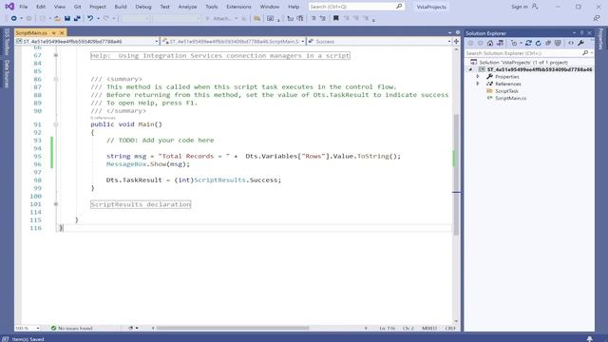Click the comment-out lines toolbar icon
Viewport: 608px width, 342px height.
(313, 18)
